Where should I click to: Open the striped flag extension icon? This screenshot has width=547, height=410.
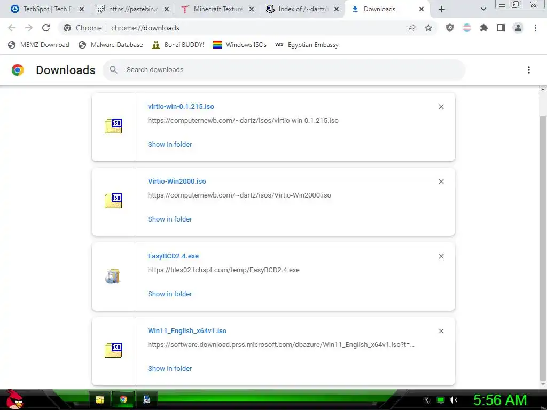(467, 28)
